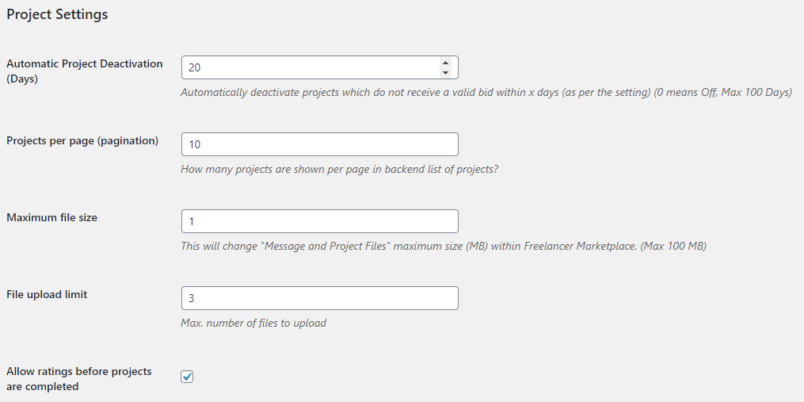This screenshot has height=402, width=804.
Task: Click the deactivation help text about valid bids
Action: (486, 93)
